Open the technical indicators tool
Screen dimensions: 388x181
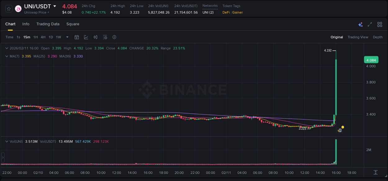pos(86,37)
